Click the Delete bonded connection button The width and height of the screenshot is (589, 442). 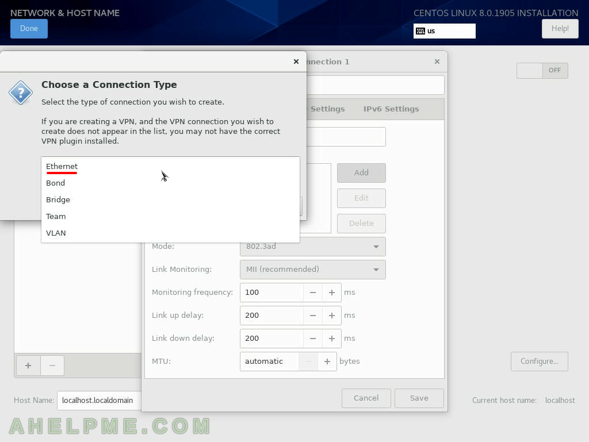361,223
